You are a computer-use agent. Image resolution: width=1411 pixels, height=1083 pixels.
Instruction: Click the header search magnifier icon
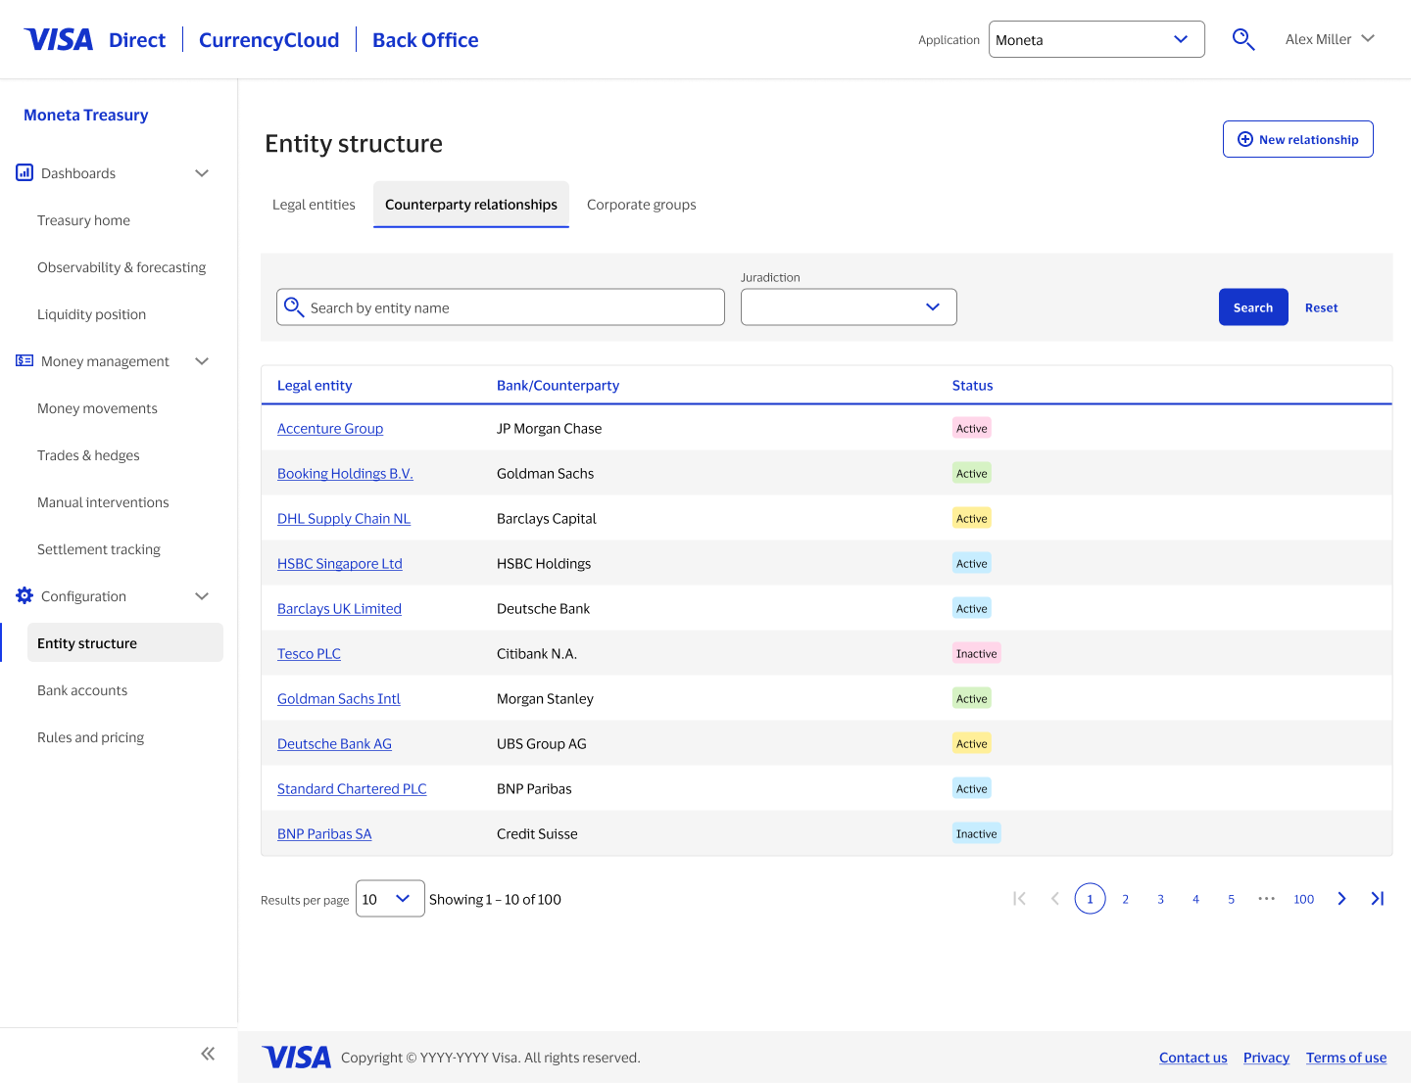[1243, 39]
